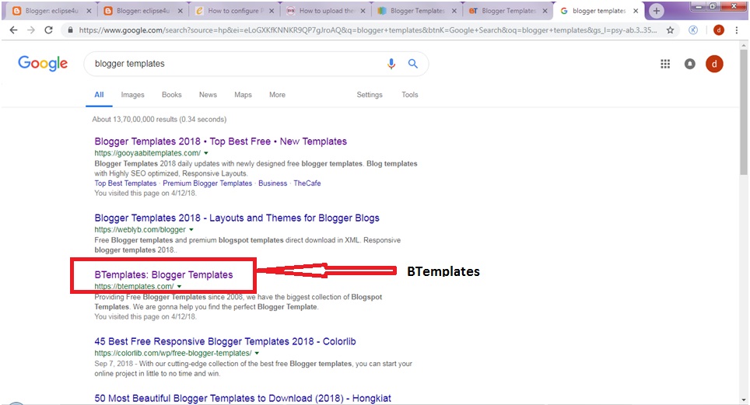Open Google notifications bell
750x405 pixels.
click(690, 64)
